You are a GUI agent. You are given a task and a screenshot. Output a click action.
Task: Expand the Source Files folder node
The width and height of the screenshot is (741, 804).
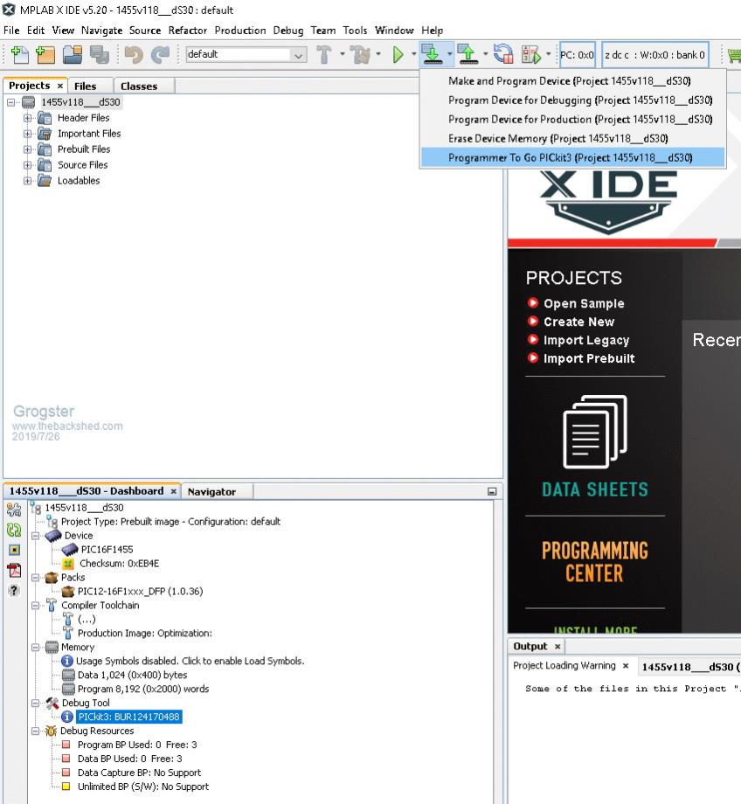(x=27, y=165)
